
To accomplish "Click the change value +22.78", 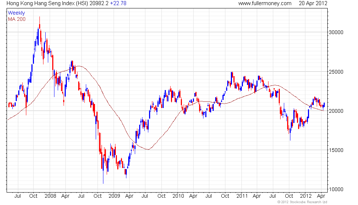I will coord(118,3).
